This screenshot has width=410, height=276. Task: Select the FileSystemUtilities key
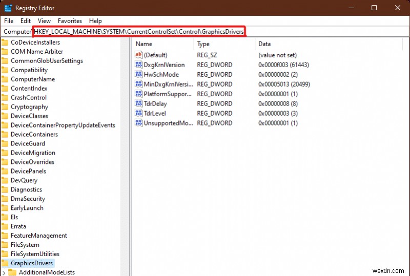pyautogui.click(x=35, y=254)
